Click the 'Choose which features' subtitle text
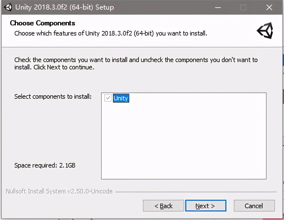 click(x=111, y=34)
